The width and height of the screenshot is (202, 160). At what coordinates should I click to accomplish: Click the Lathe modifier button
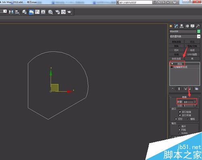(x=177, y=55)
